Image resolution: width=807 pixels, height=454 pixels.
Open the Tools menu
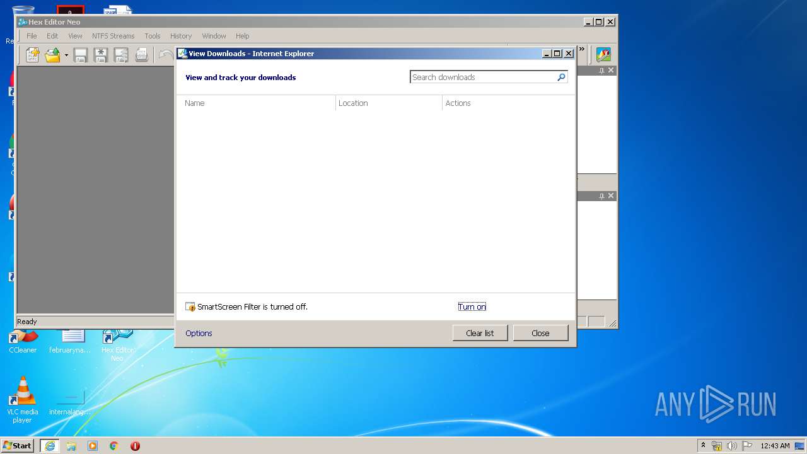[x=153, y=36]
